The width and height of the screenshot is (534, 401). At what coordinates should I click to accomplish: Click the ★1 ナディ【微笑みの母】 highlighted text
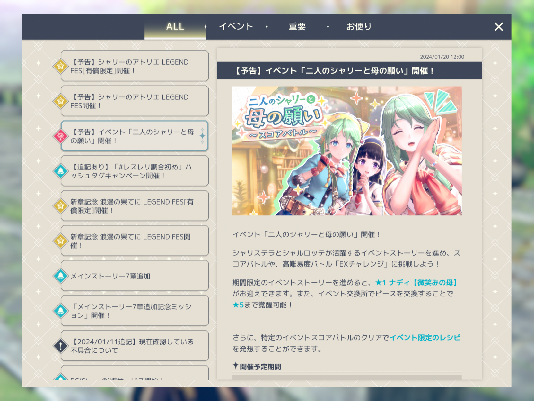(416, 282)
